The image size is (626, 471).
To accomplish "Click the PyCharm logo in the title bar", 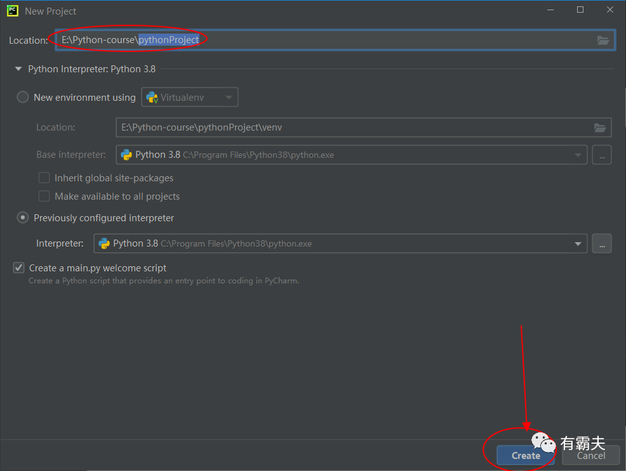I will pyautogui.click(x=13, y=11).
